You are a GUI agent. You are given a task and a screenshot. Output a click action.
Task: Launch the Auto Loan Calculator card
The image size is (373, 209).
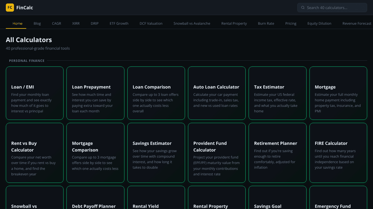click(x=217, y=93)
